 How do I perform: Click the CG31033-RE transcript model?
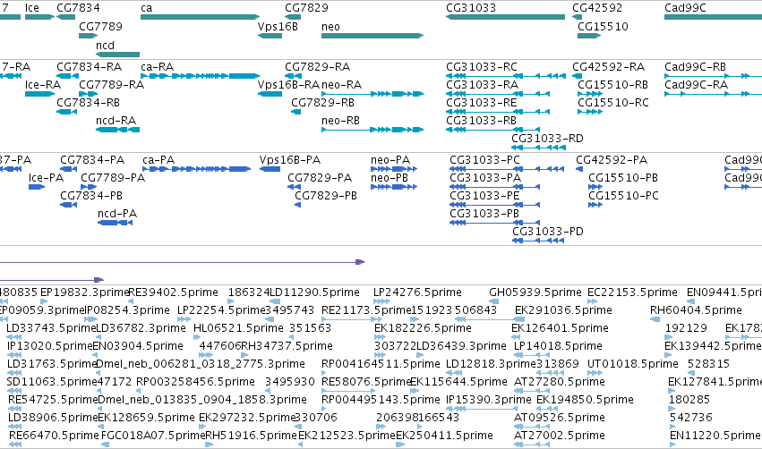(498, 112)
